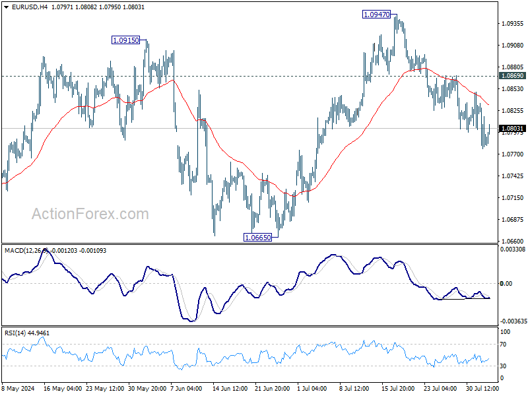Screen dimensions: 528x396
Task: Open the EURUSD,H4 chart dropdown triangle
Action: 7,7
